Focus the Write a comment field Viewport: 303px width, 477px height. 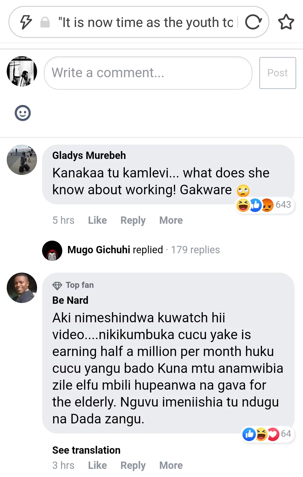point(148,73)
